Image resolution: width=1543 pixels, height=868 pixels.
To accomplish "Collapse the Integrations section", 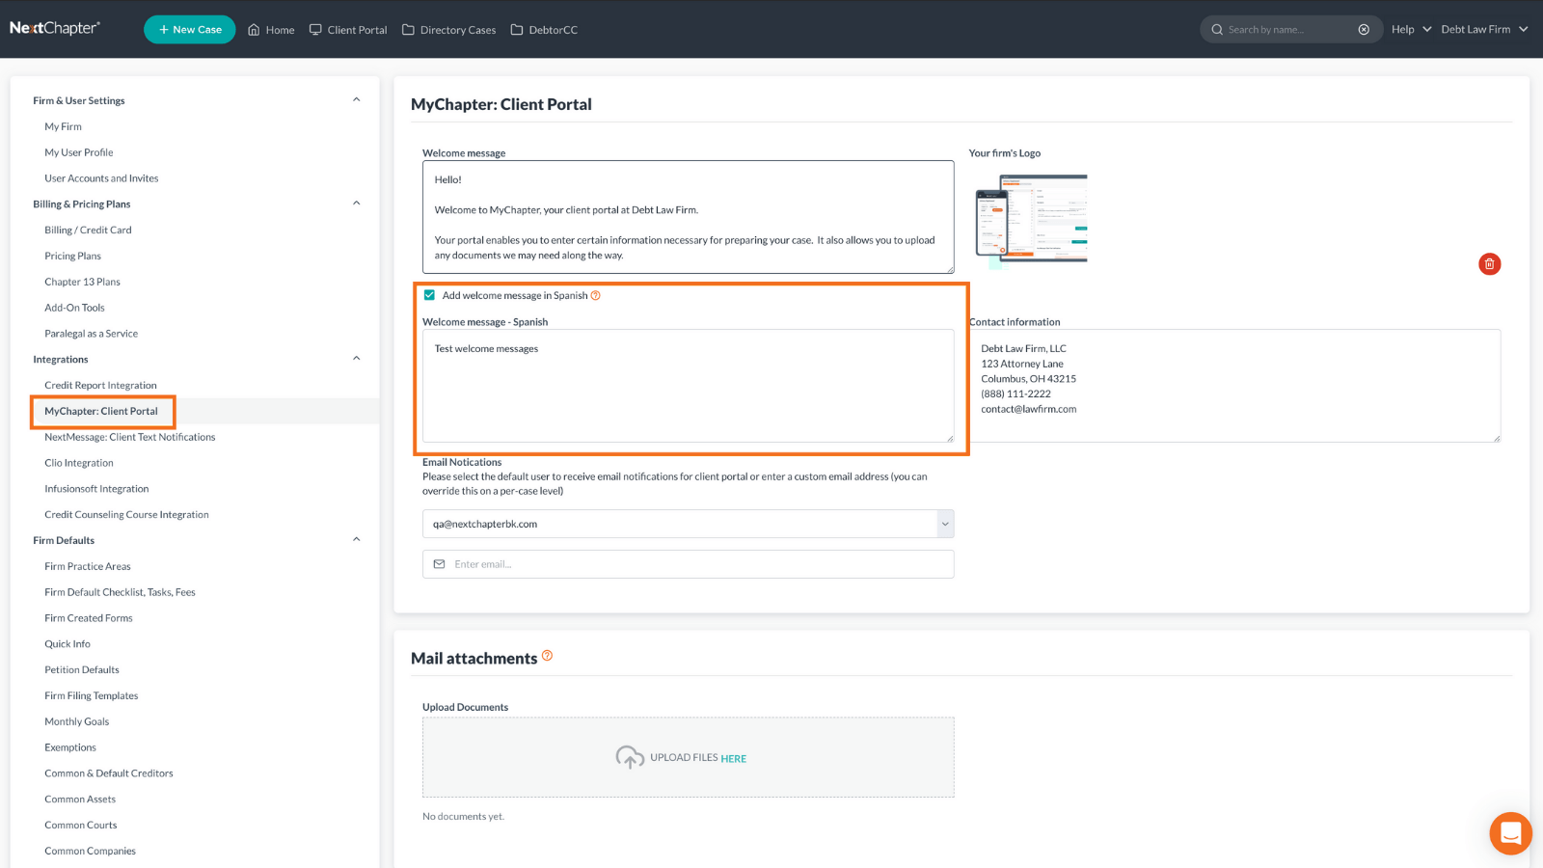I will click(356, 359).
